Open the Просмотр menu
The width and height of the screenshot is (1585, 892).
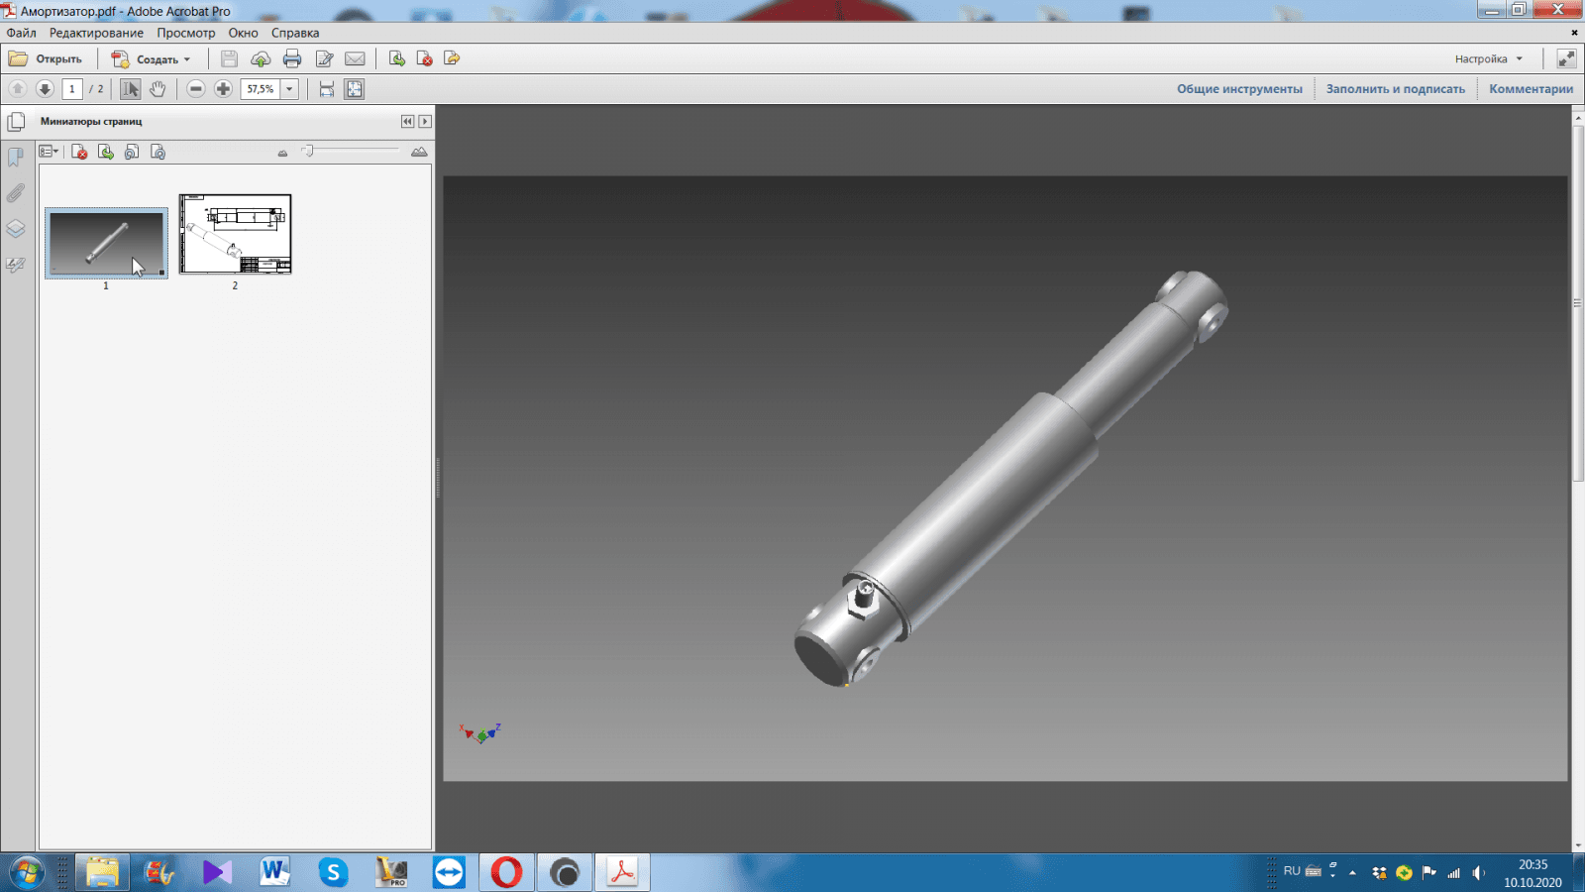[x=185, y=33]
